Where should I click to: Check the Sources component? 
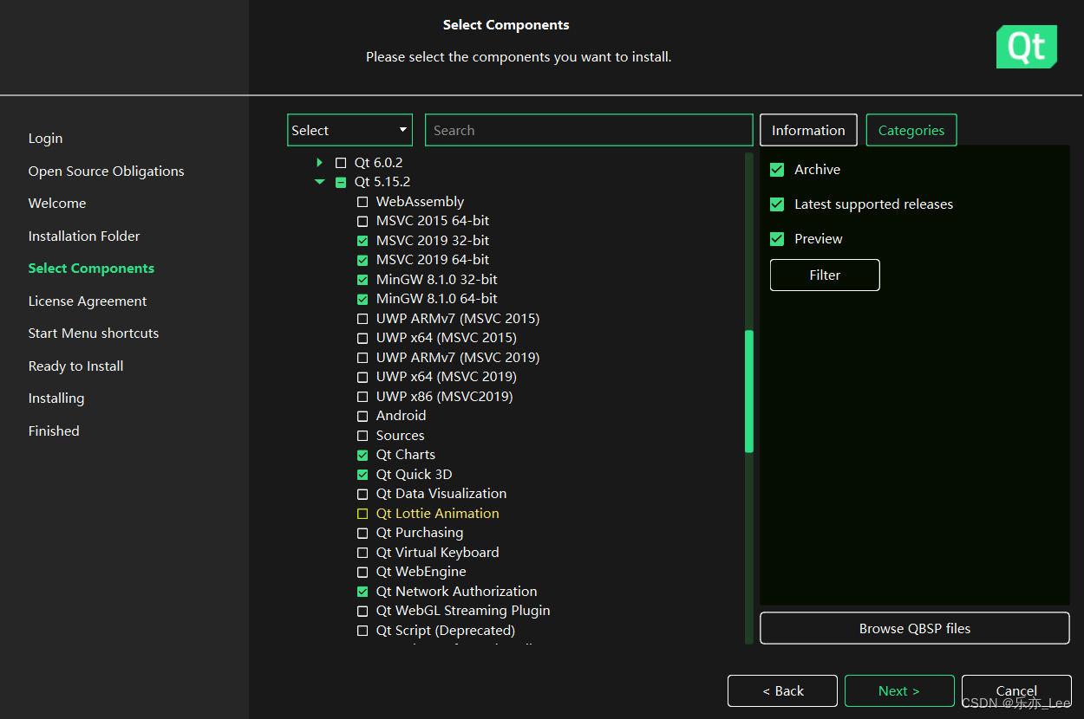pos(362,436)
